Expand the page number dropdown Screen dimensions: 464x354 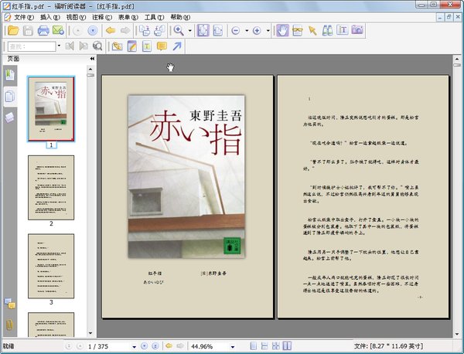(x=134, y=345)
